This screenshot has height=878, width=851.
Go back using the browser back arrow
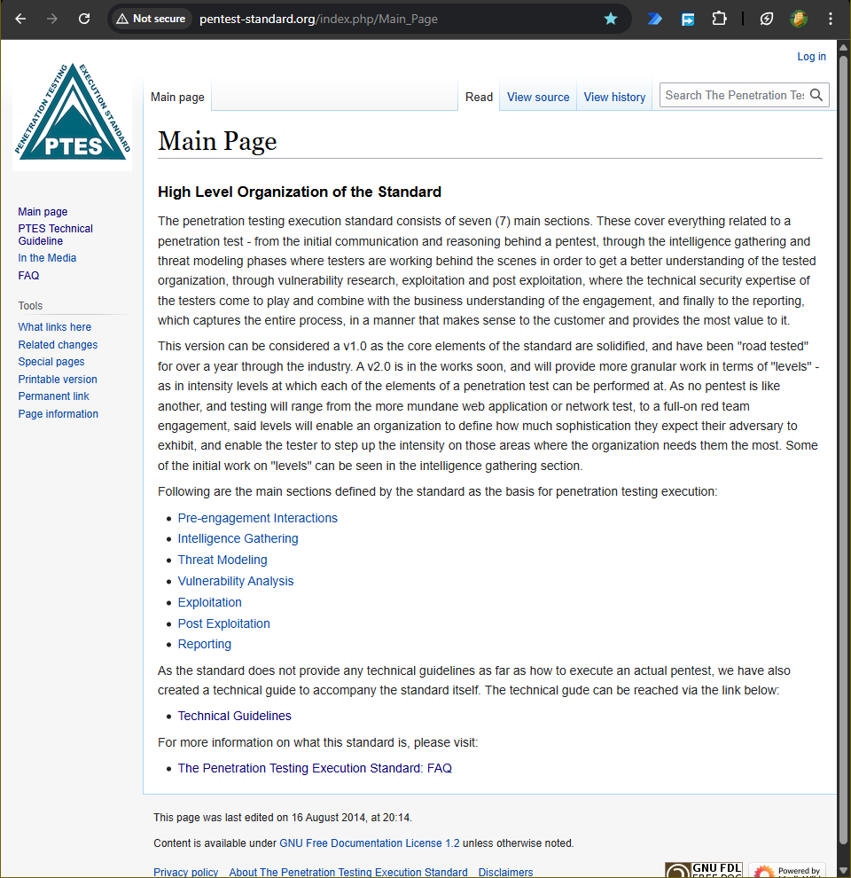20,19
